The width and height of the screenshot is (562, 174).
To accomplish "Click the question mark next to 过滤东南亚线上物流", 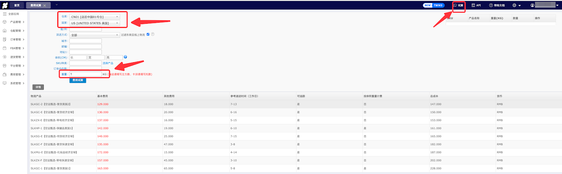I will click(153, 34).
